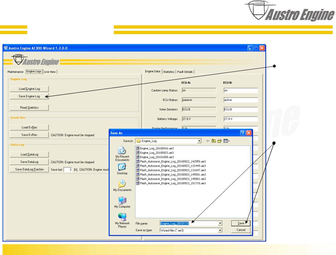Click the Save DataLog button
The height and width of the screenshot is (255, 336).
29,162
